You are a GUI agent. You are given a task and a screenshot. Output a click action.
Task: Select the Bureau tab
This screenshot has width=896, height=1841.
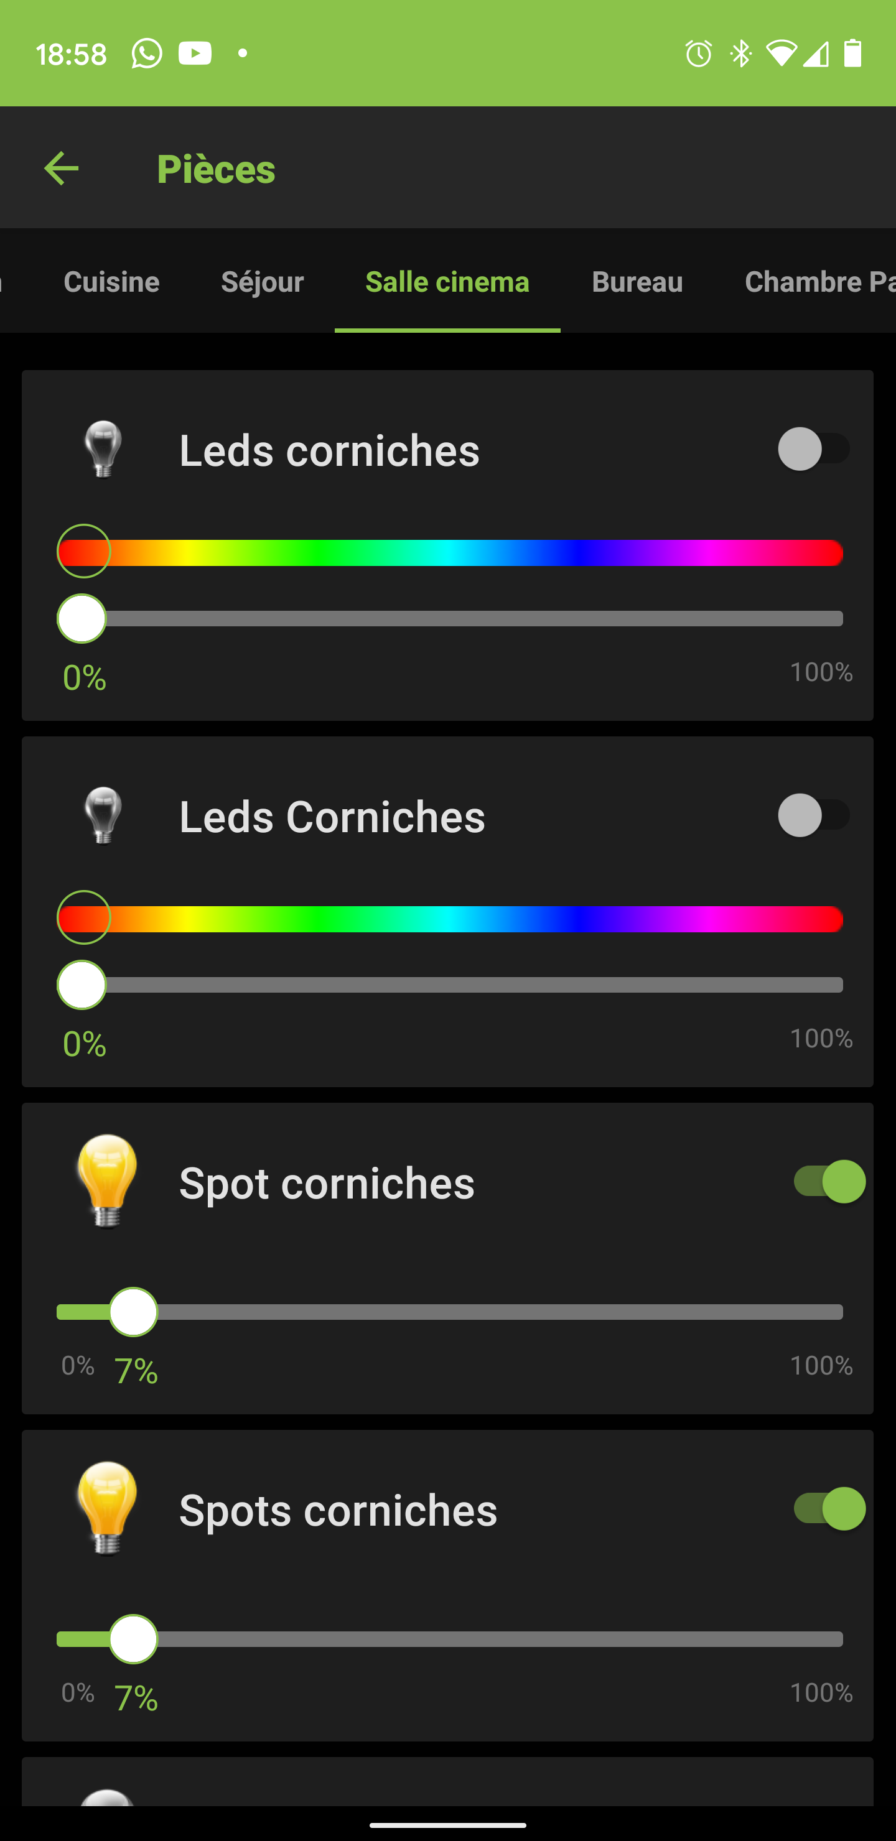[637, 282]
